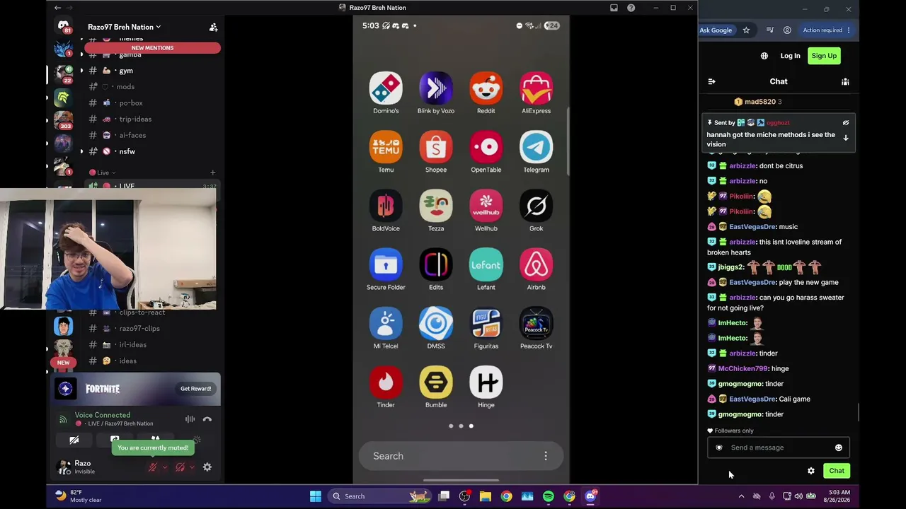Open Discord noise suppression options
Viewport: 906px width, 509px height.
[x=190, y=419]
